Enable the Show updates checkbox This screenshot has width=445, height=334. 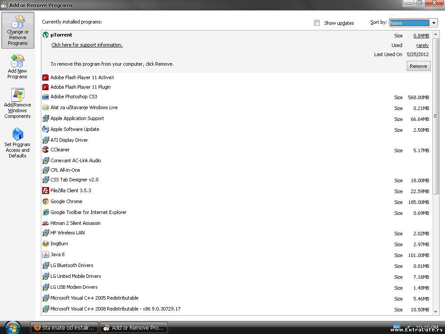tap(317, 23)
